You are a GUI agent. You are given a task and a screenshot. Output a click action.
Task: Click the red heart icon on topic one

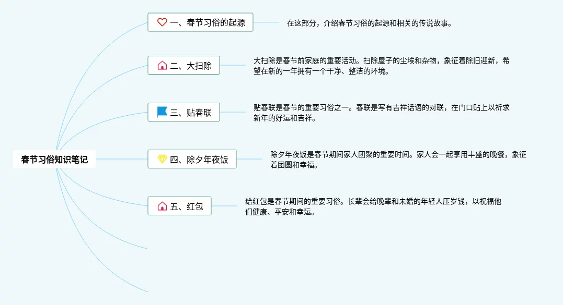pos(162,22)
